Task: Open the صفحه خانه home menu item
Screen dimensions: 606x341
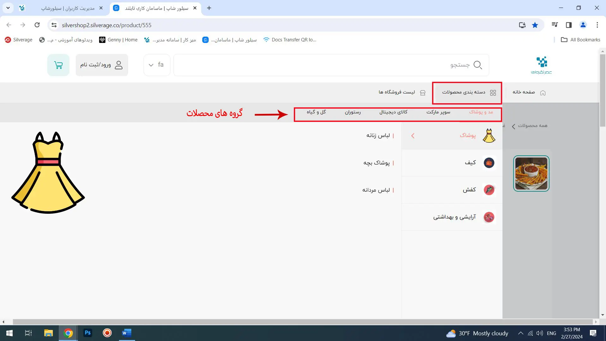Action: 529,92
